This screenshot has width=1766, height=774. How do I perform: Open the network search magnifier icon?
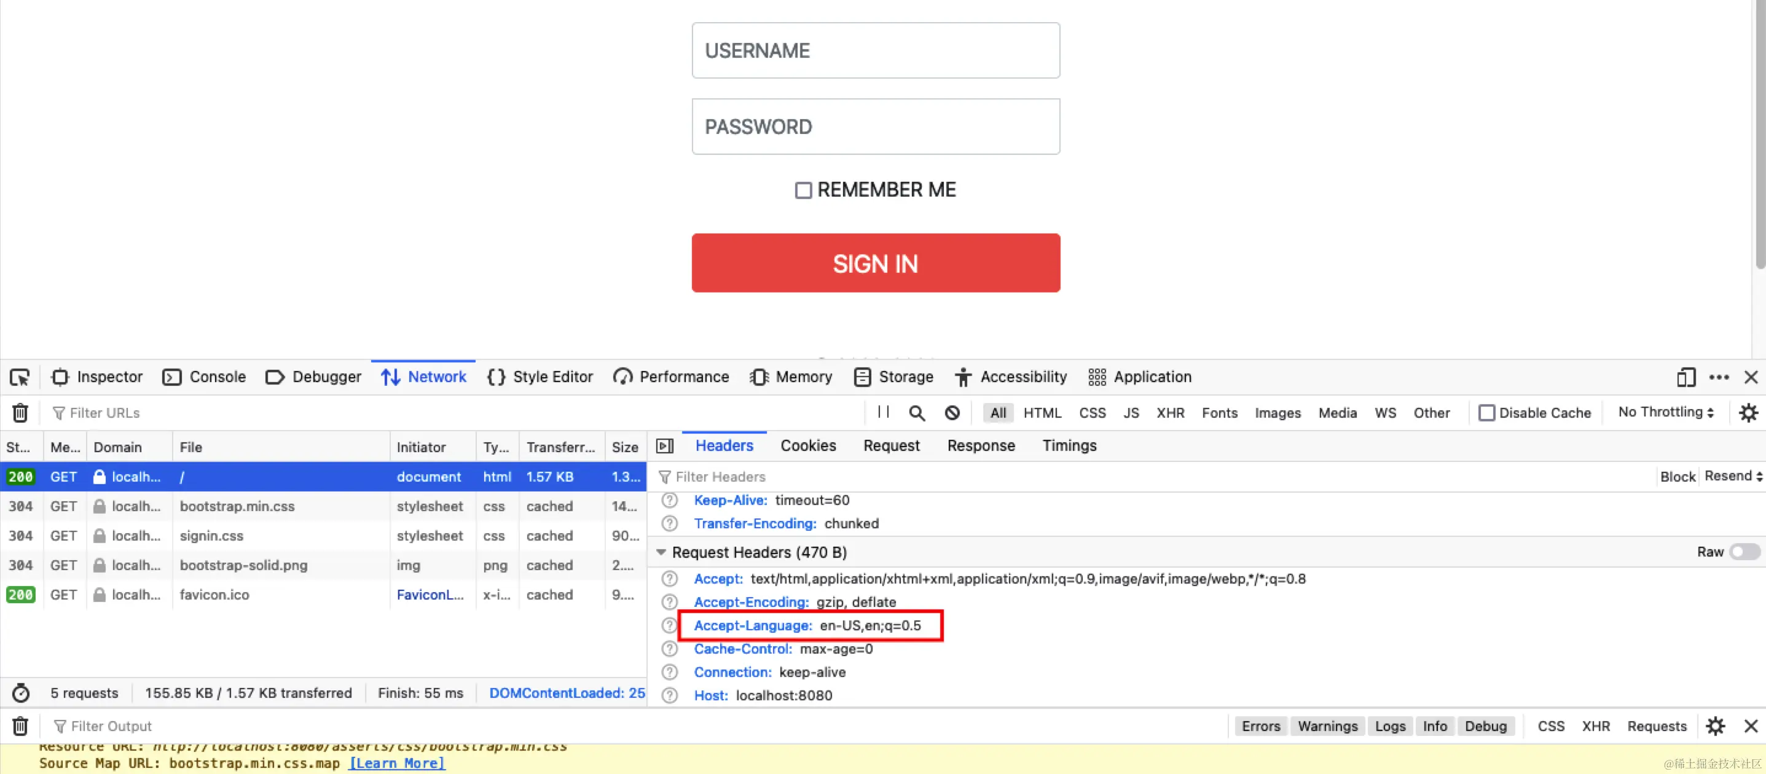pos(917,413)
